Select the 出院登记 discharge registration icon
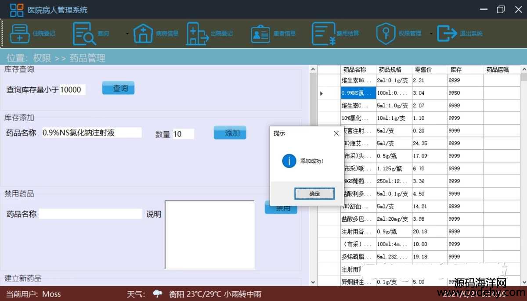 pyautogui.click(x=197, y=34)
